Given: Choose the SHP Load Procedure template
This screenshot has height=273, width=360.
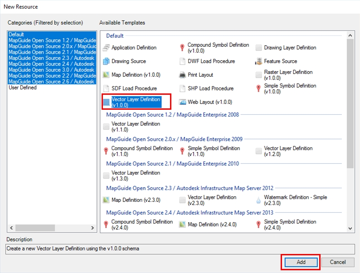Looking at the screenshot, I should point(210,88).
